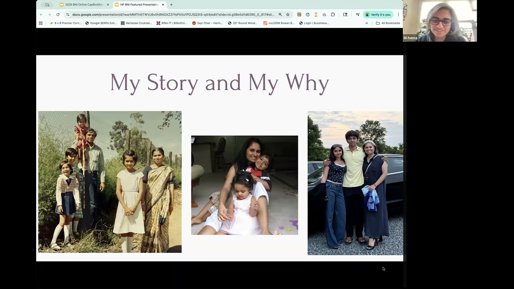Screen dimensions: 514x289
Task: Select the HP BNI Featured Presentation tab
Action: (x=139, y=4)
